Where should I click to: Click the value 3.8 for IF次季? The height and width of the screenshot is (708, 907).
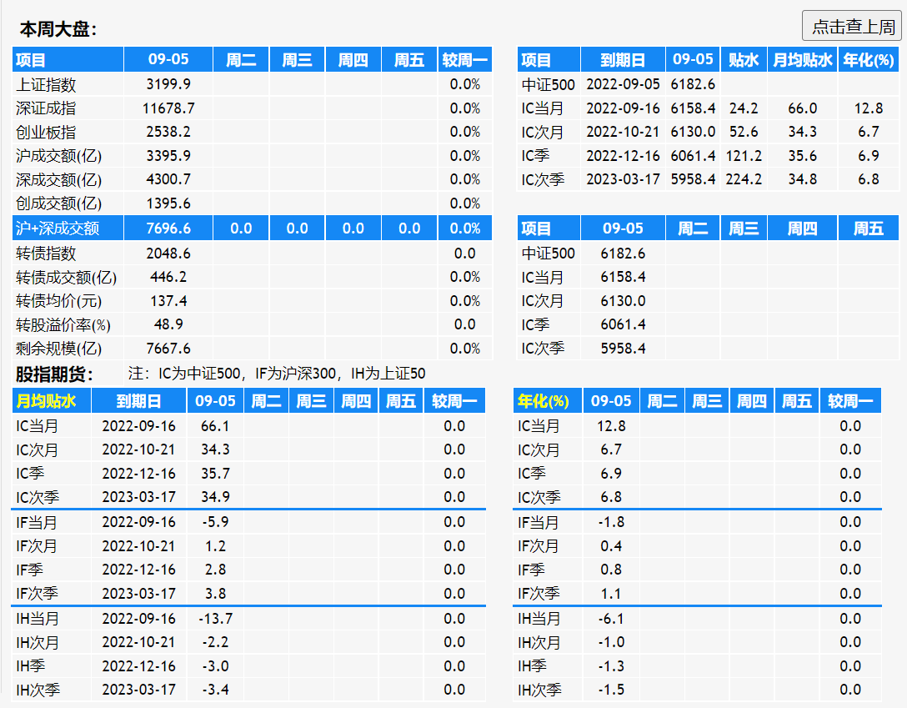pyautogui.click(x=215, y=594)
